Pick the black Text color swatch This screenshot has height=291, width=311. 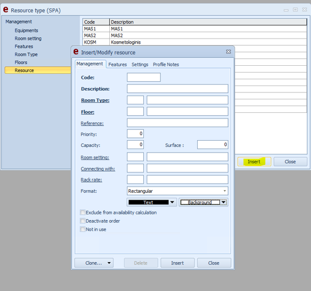click(148, 202)
